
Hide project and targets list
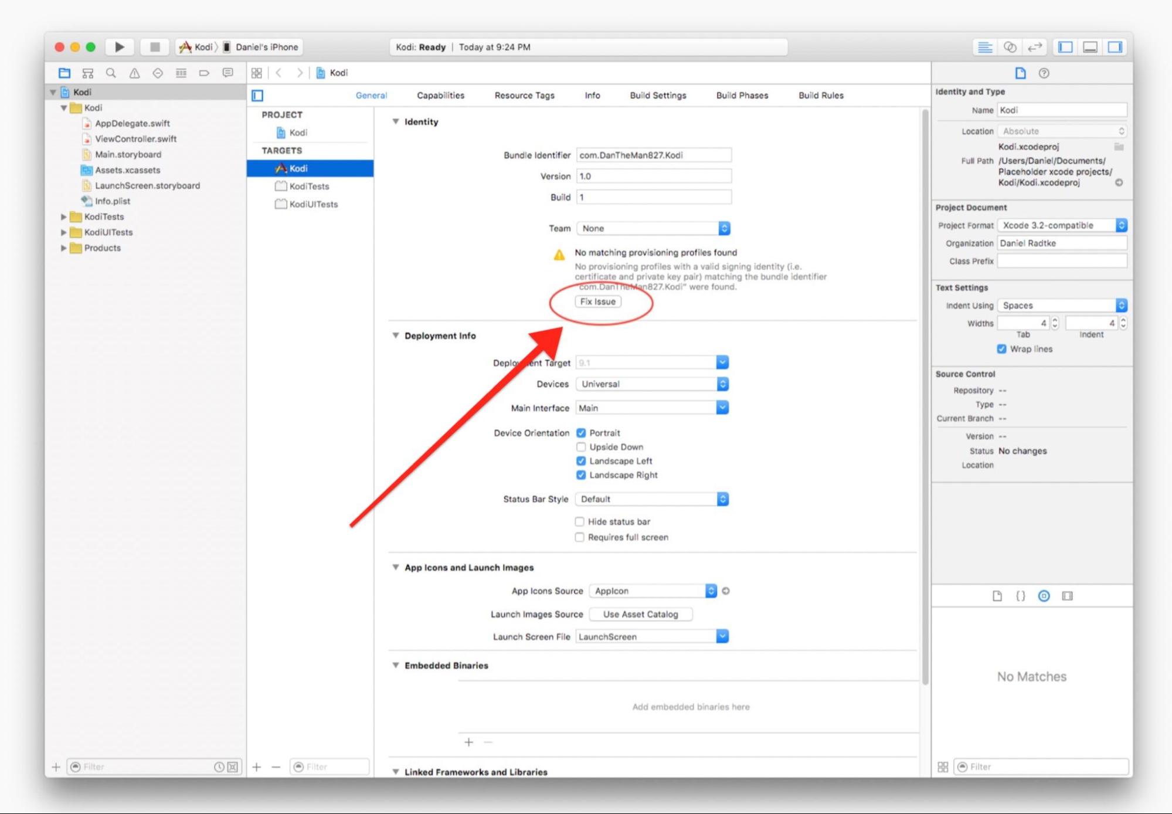click(x=257, y=96)
